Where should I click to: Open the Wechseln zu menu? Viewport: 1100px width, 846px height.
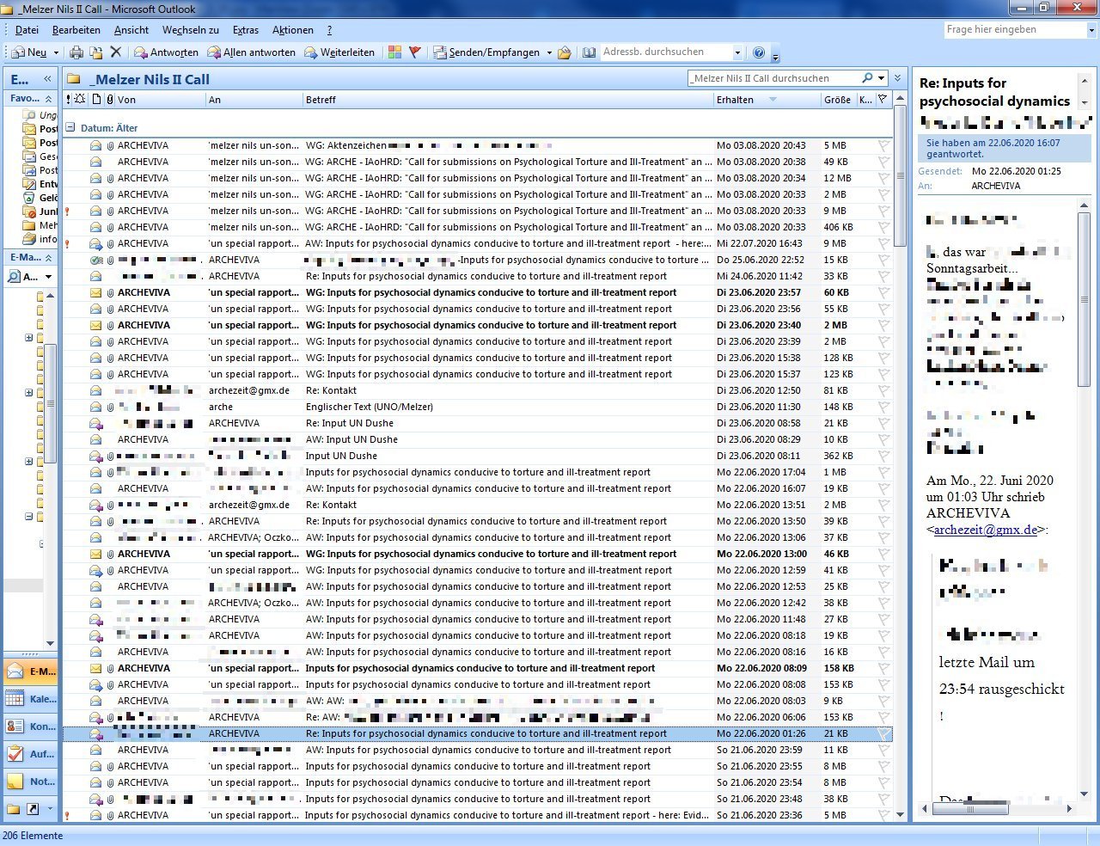tap(191, 30)
